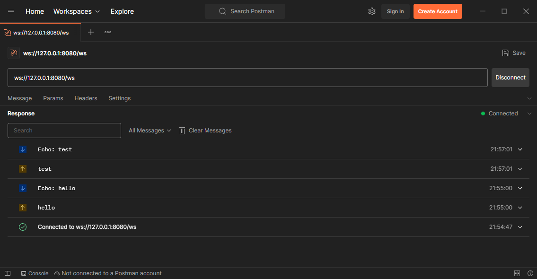
Task: Click the Disconnect button
Action: point(510,78)
